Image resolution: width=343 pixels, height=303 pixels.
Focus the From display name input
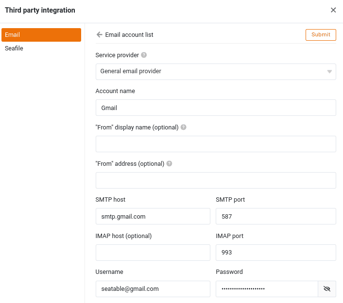click(x=216, y=144)
